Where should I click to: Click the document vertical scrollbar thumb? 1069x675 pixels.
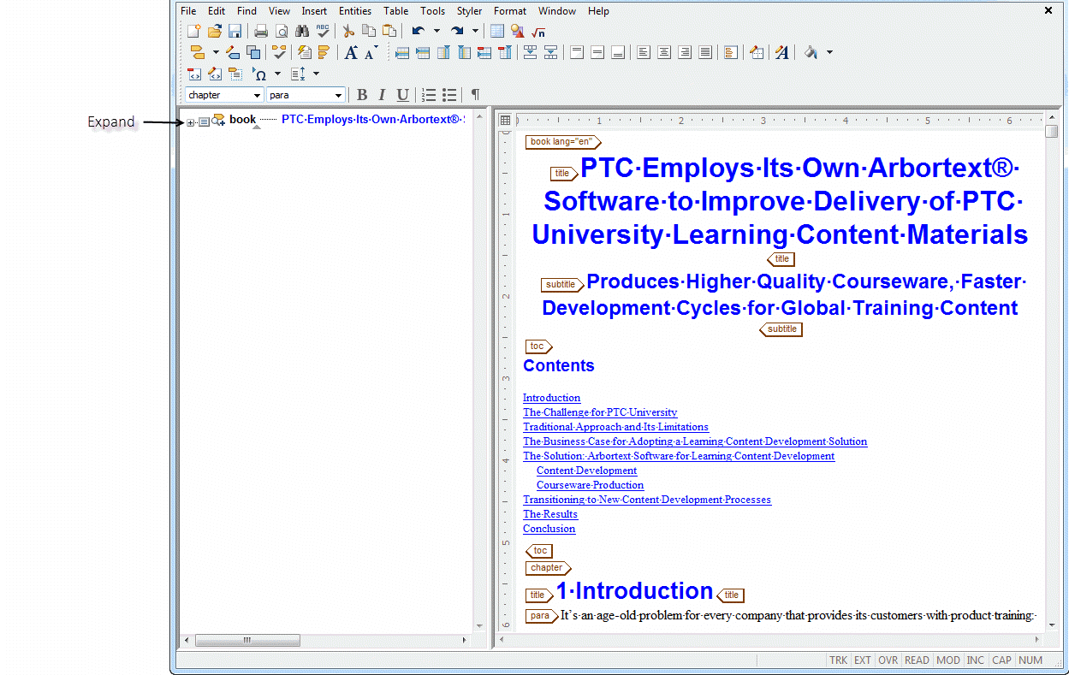tap(1051, 132)
